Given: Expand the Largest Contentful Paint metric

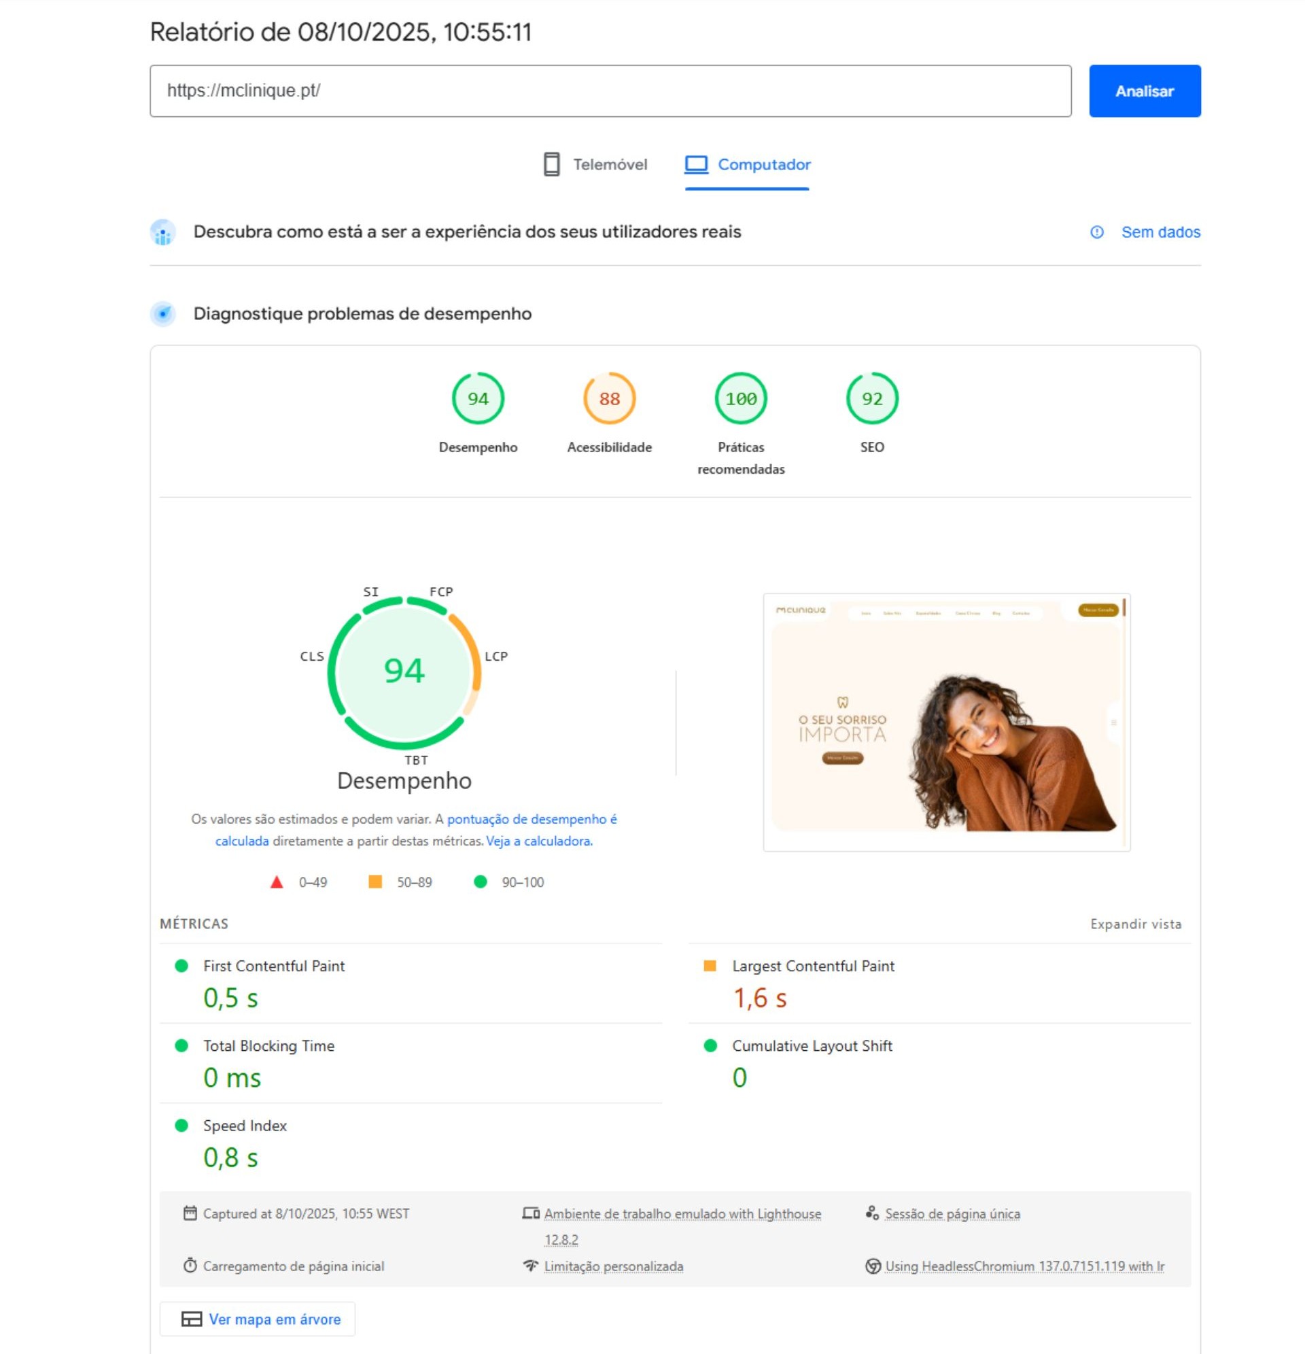Looking at the screenshot, I should tap(812, 966).
